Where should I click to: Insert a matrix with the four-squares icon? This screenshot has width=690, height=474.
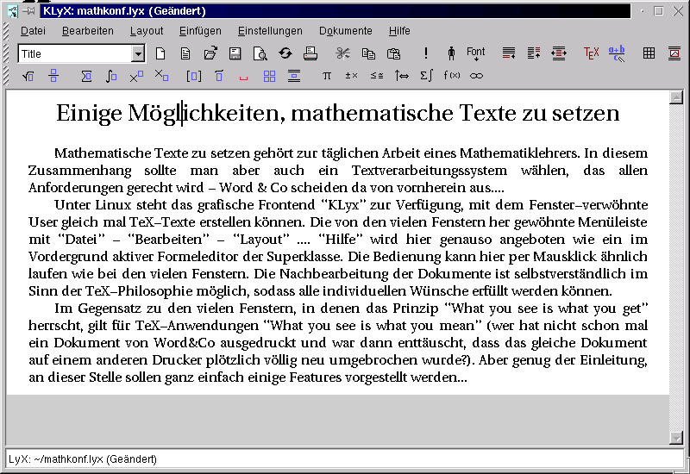(269, 77)
